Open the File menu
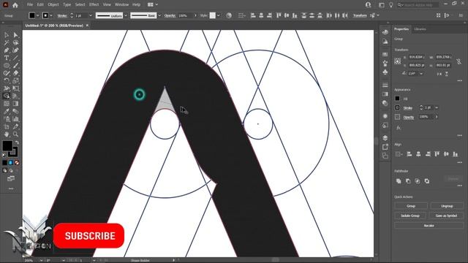This screenshot has height=263, width=468. [30, 5]
